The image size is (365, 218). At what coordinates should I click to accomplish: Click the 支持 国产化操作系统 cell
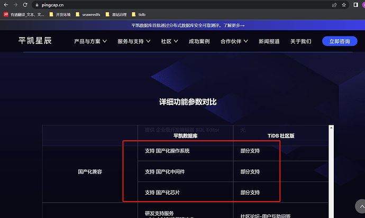(167, 151)
